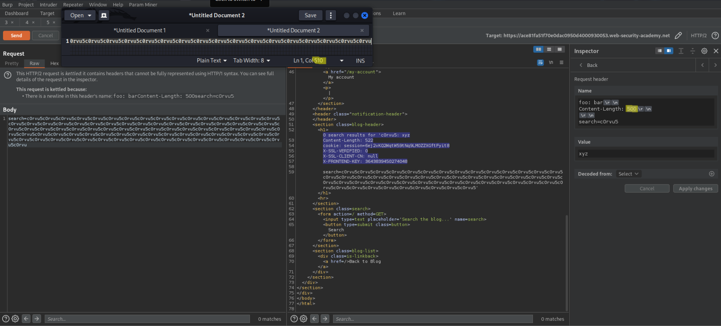Viewport: 721px width, 326px height.
Task: Collapse all Inspector sections
Action: [692, 51]
